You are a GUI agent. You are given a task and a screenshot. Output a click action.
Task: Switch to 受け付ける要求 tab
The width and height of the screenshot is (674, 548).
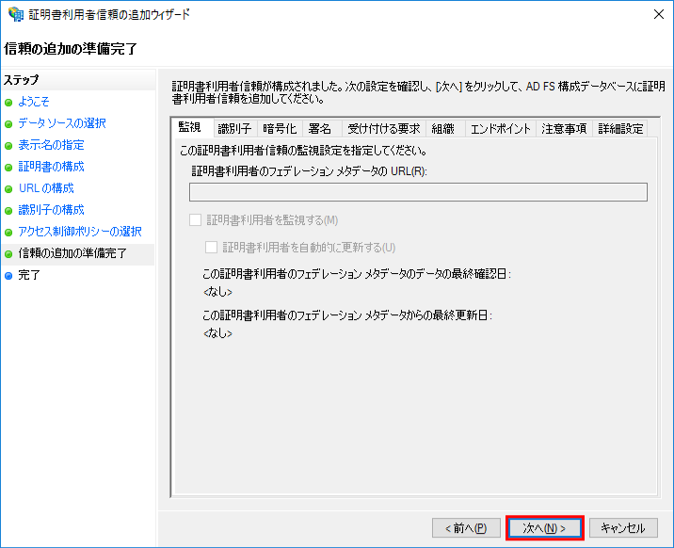[383, 129]
